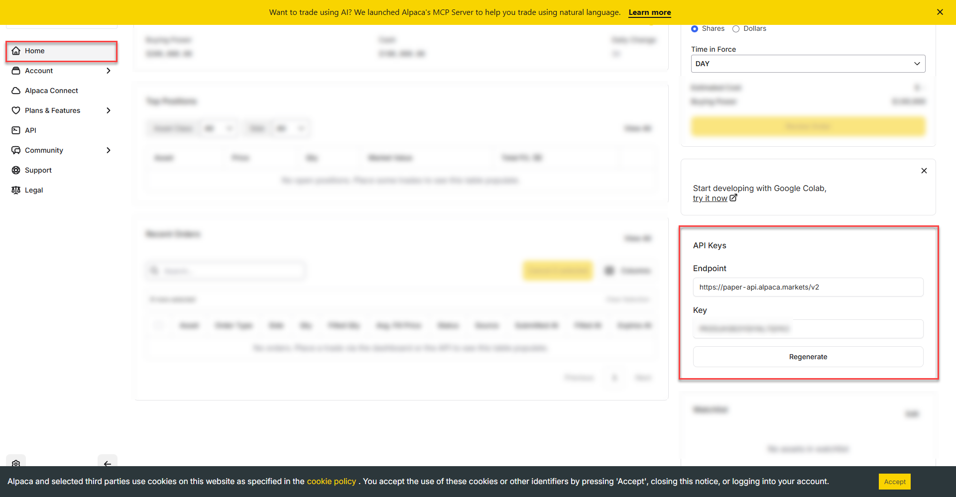Open the Learn more link in banner
The height and width of the screenshot is (497, 956).
coord(649,12)
